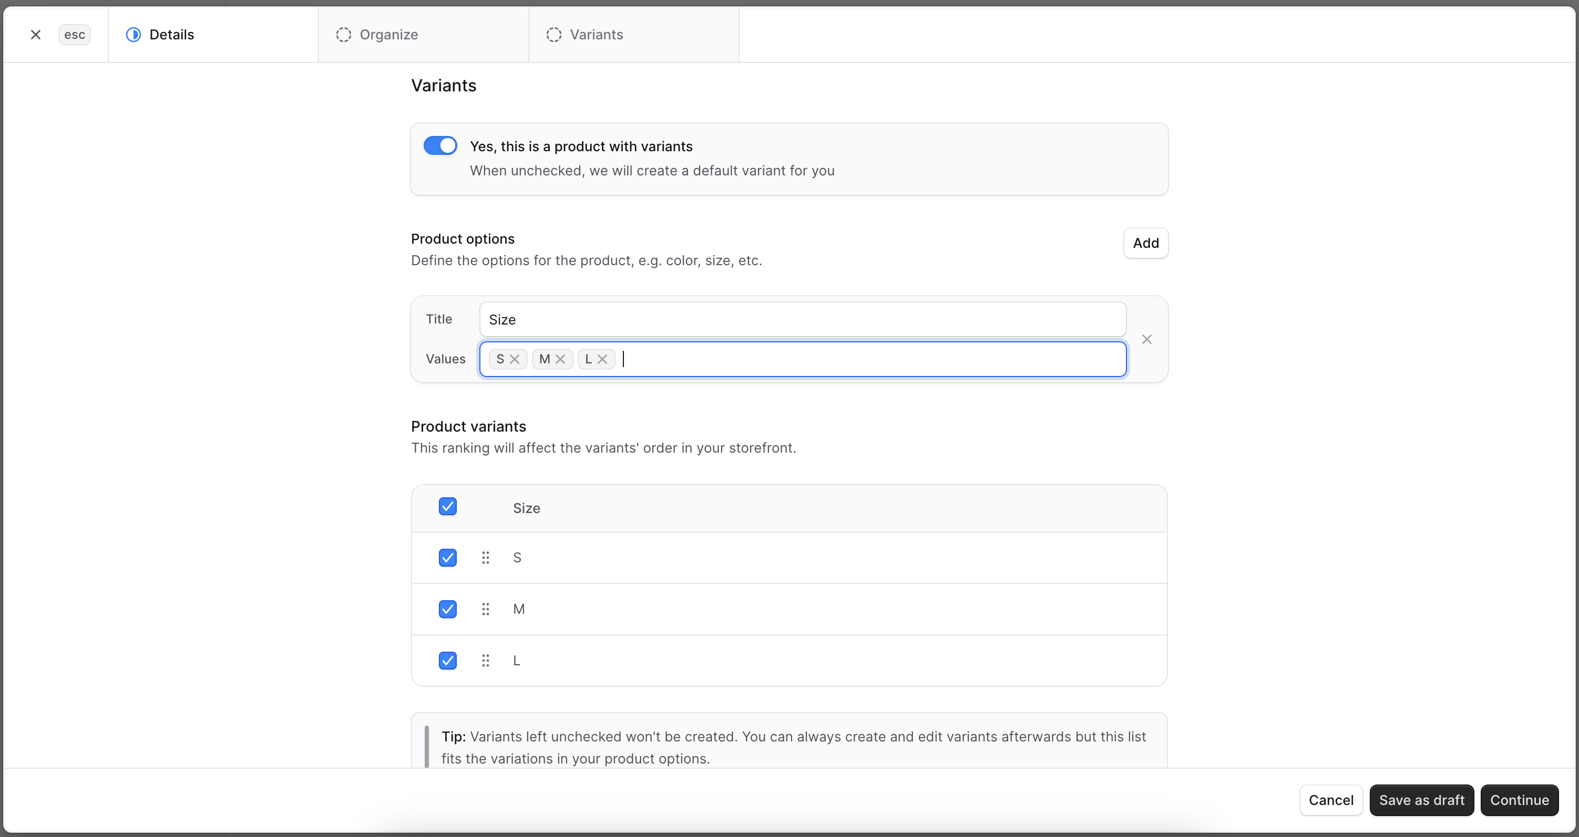
Task: Remove the "M" value tag from Size
Action: tap(561, 359)
